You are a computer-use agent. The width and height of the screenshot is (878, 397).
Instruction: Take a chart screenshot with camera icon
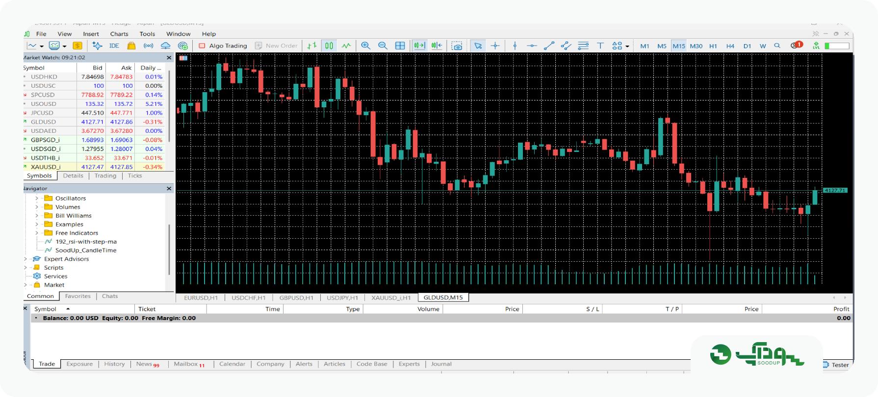(457, 46)
